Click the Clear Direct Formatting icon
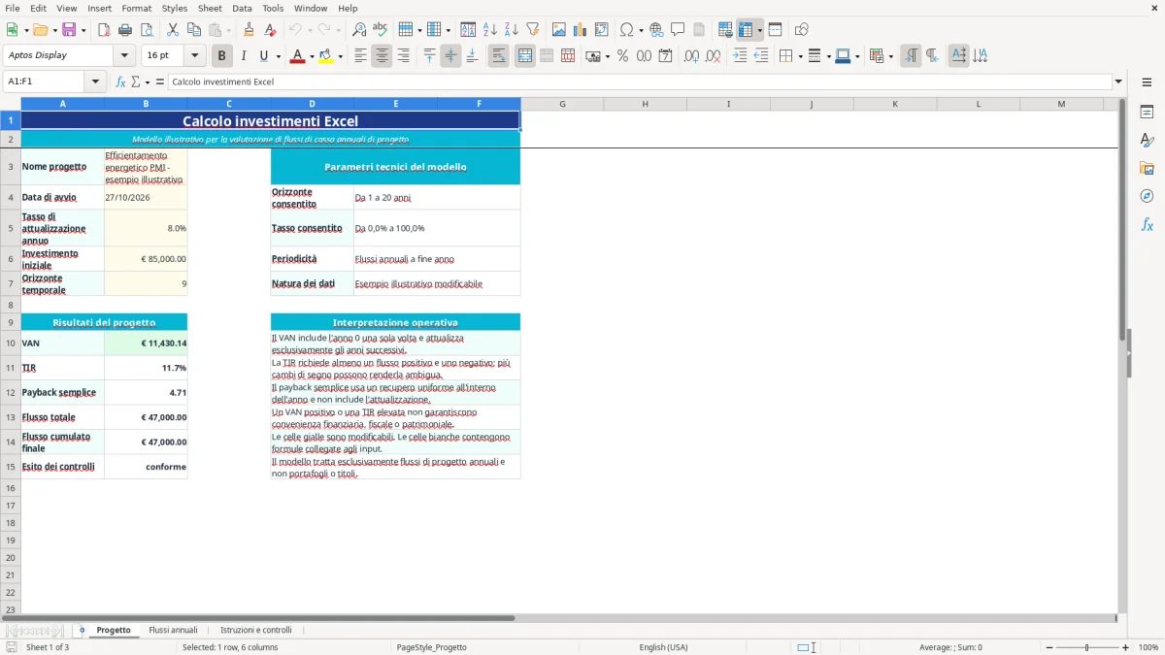1165x655 pixels. (269, 30)
